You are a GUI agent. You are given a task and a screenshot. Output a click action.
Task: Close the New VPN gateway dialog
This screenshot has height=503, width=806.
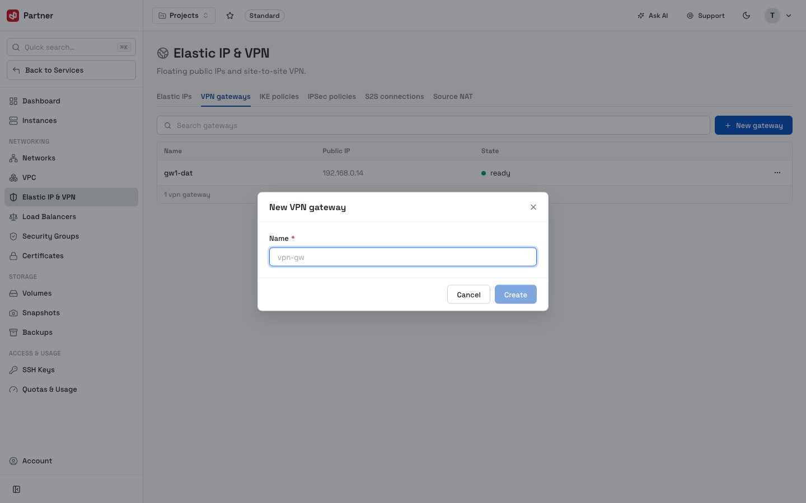coord(533,207)
